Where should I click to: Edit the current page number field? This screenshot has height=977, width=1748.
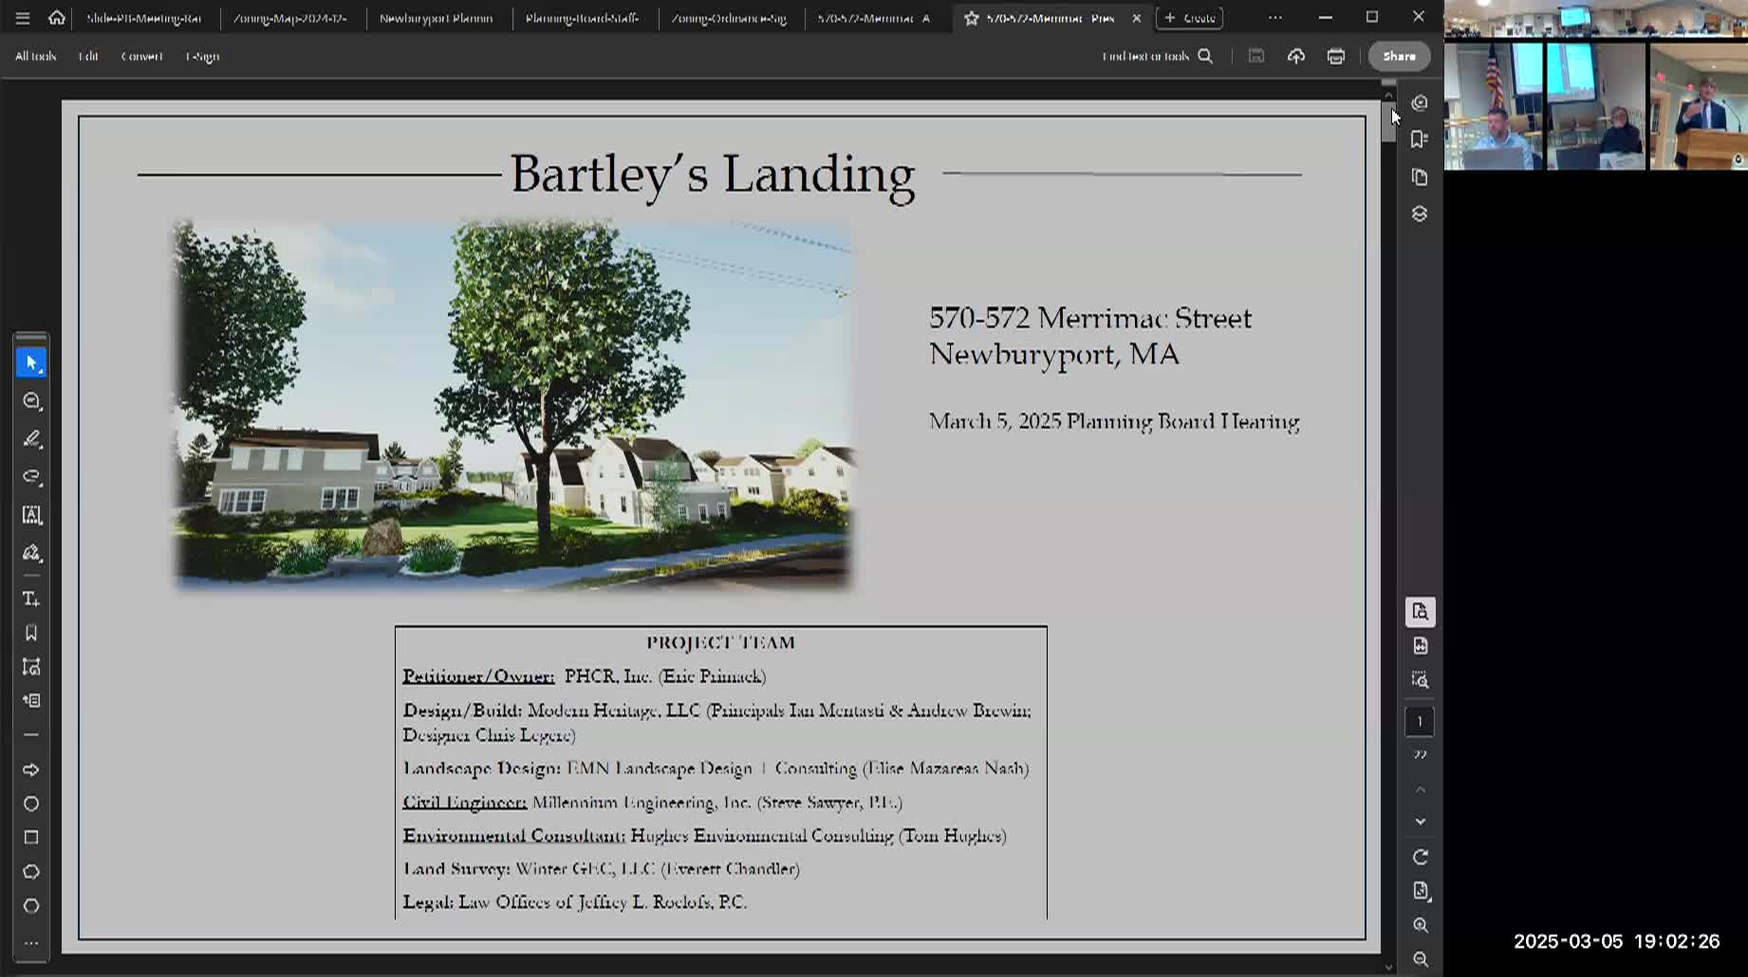1421,722
